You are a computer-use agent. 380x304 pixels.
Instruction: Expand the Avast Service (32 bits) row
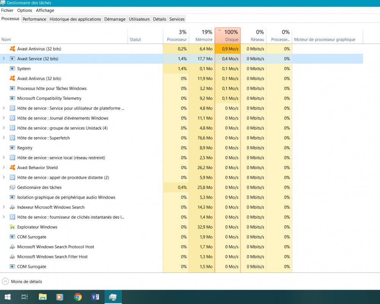pos(4,59)
